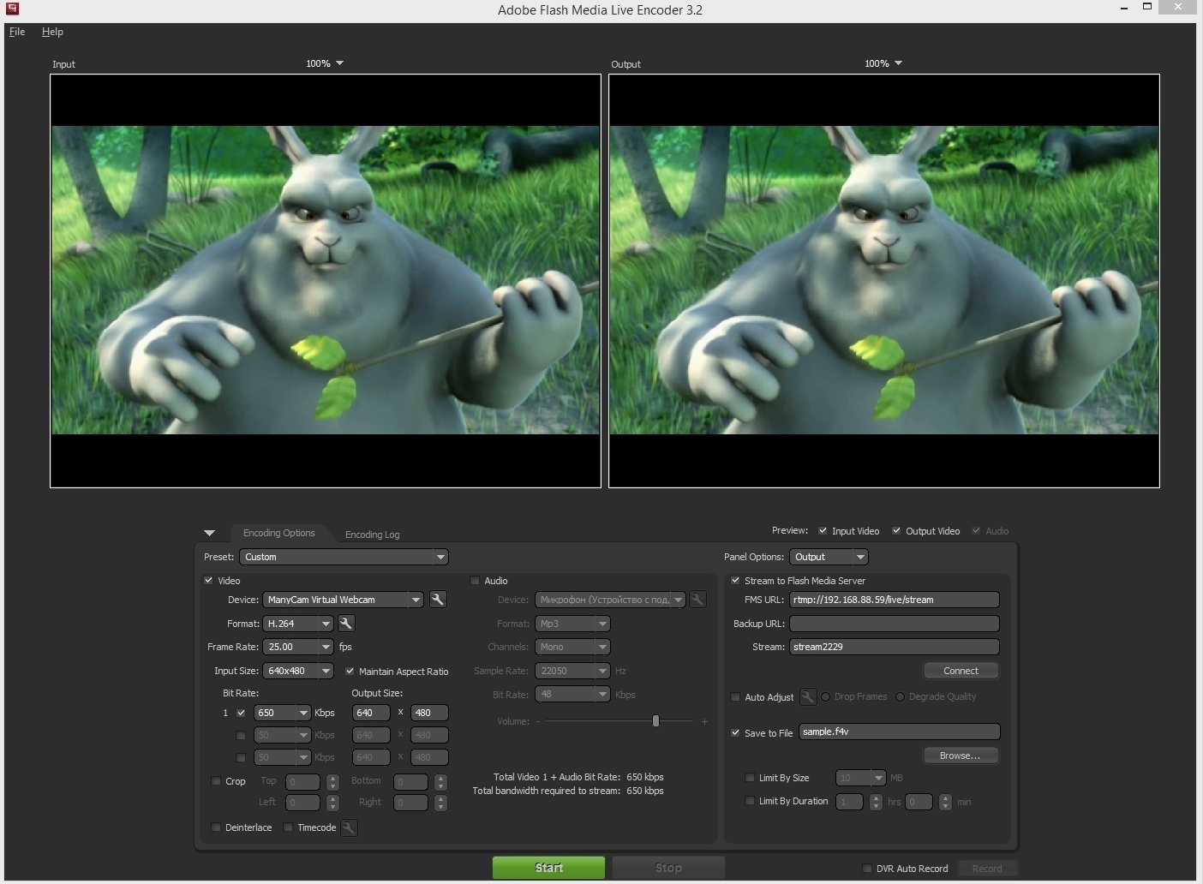Click output width field 640
This screenshot has width=1203, height=884.
tap(371, 713)
